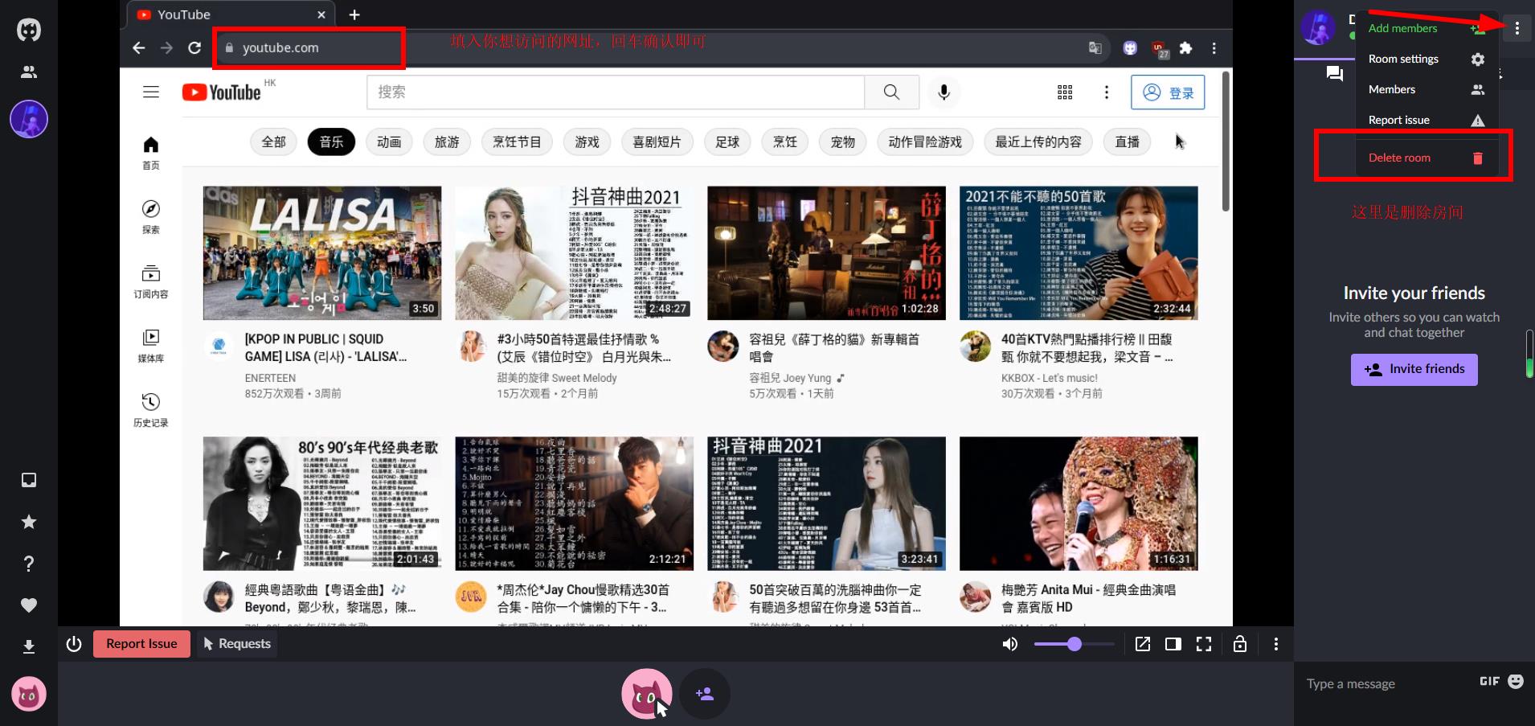Click the power icon in the bottom toolbar

(x=74, y=644)
